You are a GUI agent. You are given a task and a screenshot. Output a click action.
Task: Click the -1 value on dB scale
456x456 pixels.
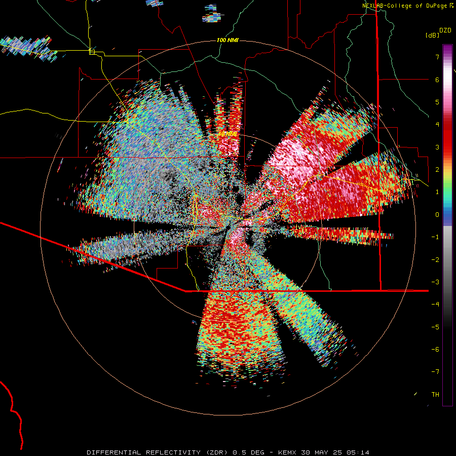pyautogui.click(x=435, y=237)
